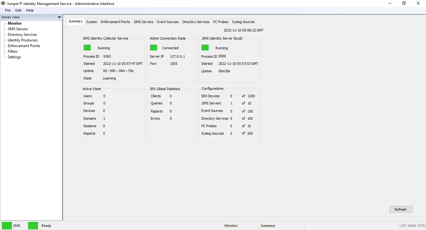Image resolution: width=426 pixels, height=230 pixels.
Task: Click the Monitor status bar entry
Action: point(231,226)
